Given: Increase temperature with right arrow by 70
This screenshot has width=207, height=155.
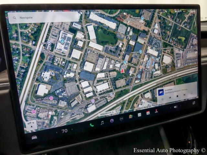Looking at the screenshot, I should pyautogui.click(x=72, y=129).
